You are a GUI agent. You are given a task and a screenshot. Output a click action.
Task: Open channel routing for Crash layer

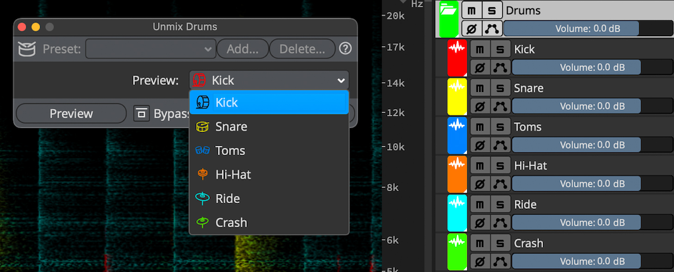[x=500, y=261]
